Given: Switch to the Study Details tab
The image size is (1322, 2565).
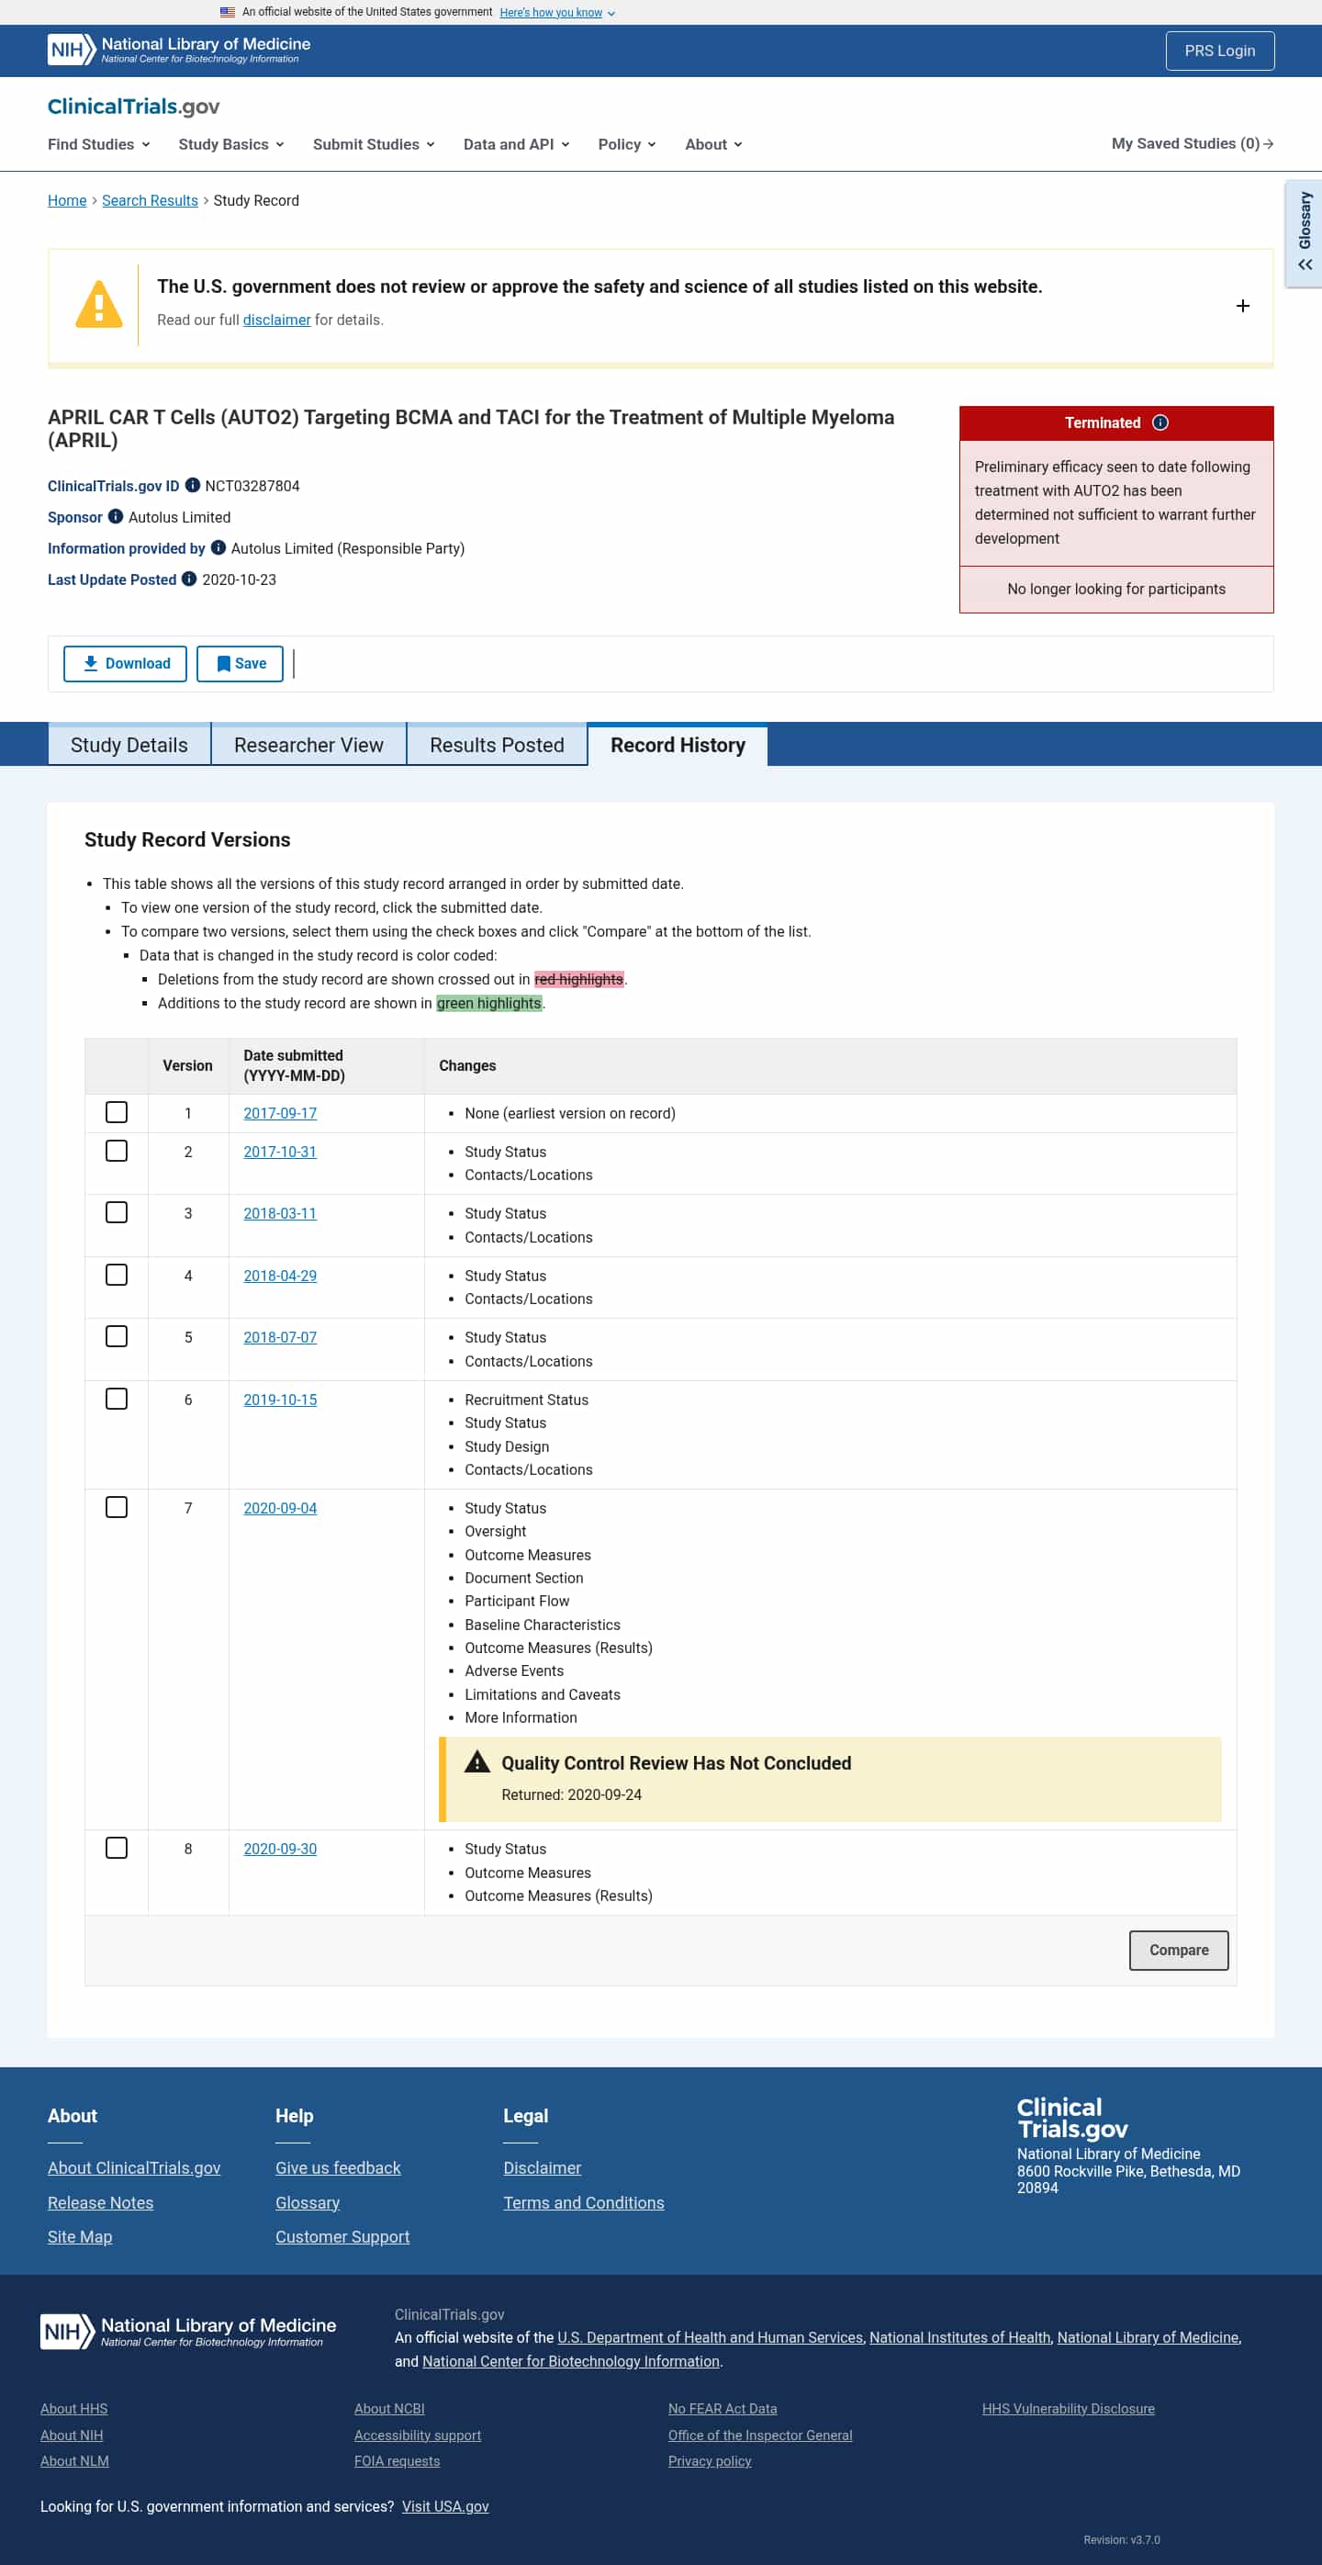Looking at the screenshot, I should point(129,746).
